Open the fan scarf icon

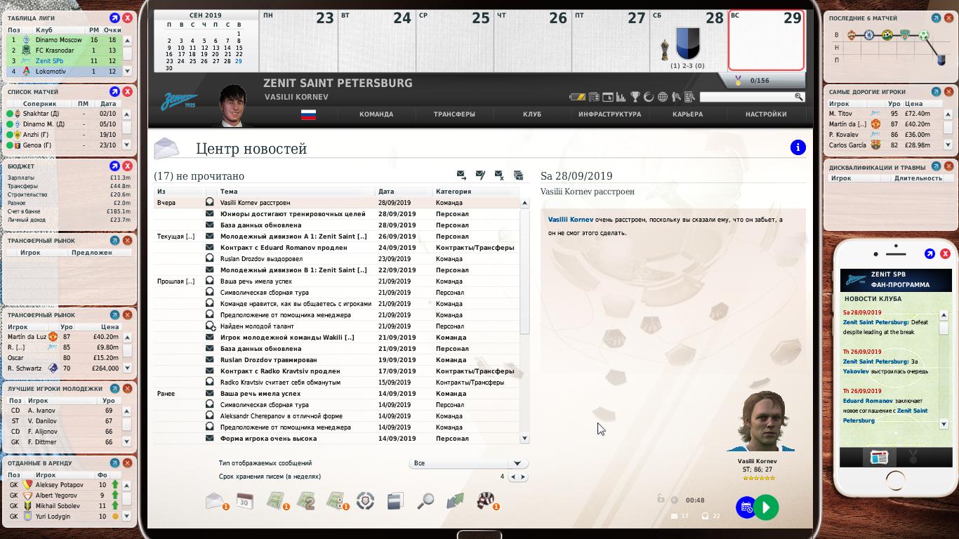[x=486, y=500]
